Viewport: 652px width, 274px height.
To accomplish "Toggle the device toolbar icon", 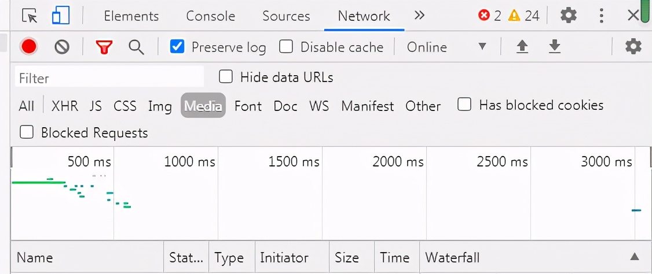I will tap(60, 16).
